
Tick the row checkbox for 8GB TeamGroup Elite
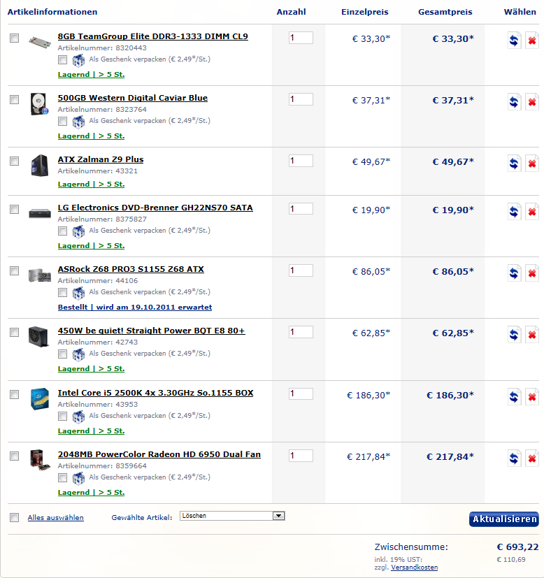[14, 38]
